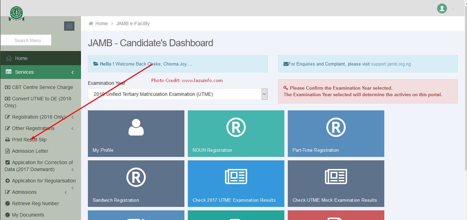Open Application for Regularisation
Image resolution: width=467 pixels, height=220 pixels.
[44, 181]
